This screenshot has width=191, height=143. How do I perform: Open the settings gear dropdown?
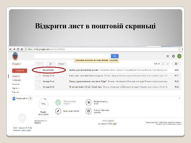point(176,64)
